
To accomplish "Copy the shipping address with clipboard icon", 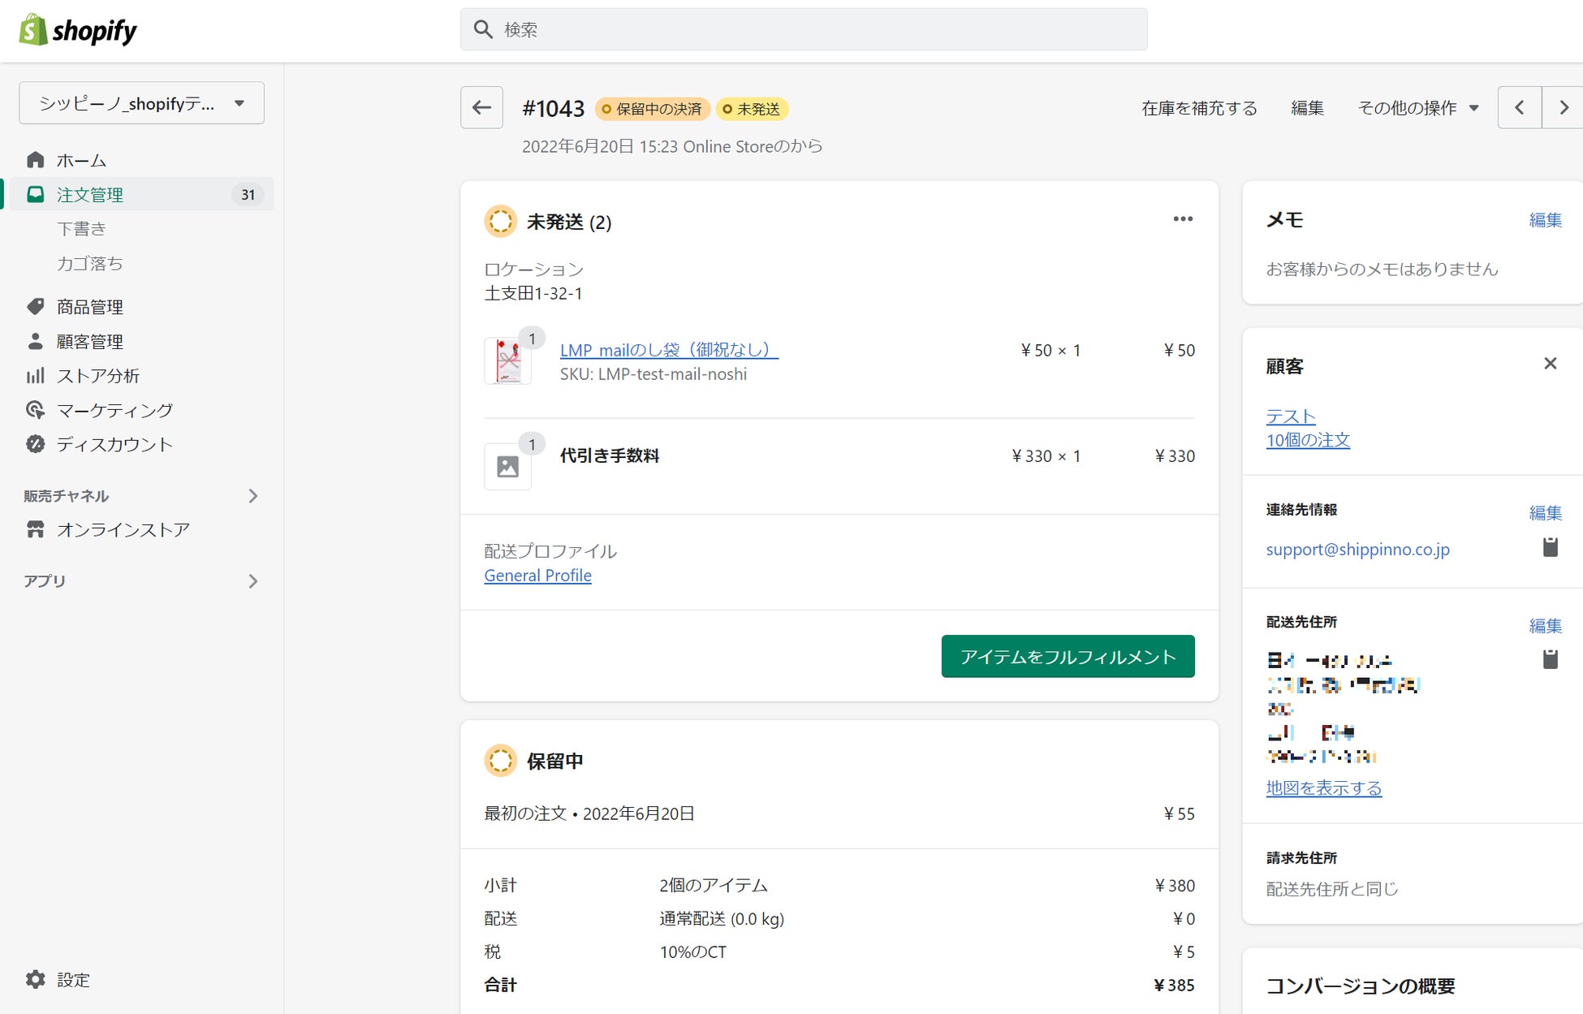I will [1550, 659].
